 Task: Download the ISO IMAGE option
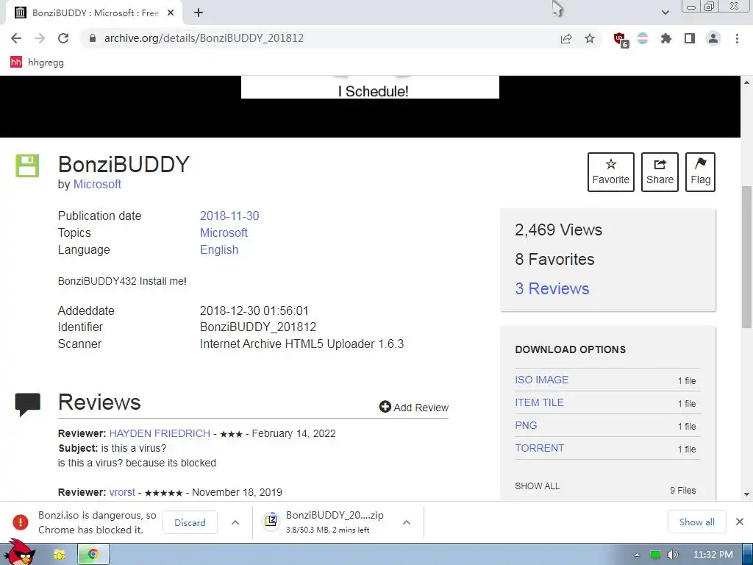[541, 380]
